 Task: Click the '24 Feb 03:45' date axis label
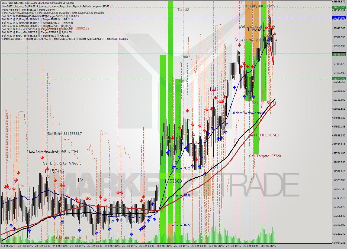click(x=43, y=246)
